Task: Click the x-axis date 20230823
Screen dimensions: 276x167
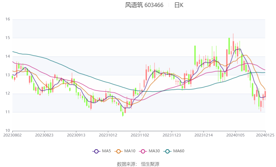Action: point(44,135)
